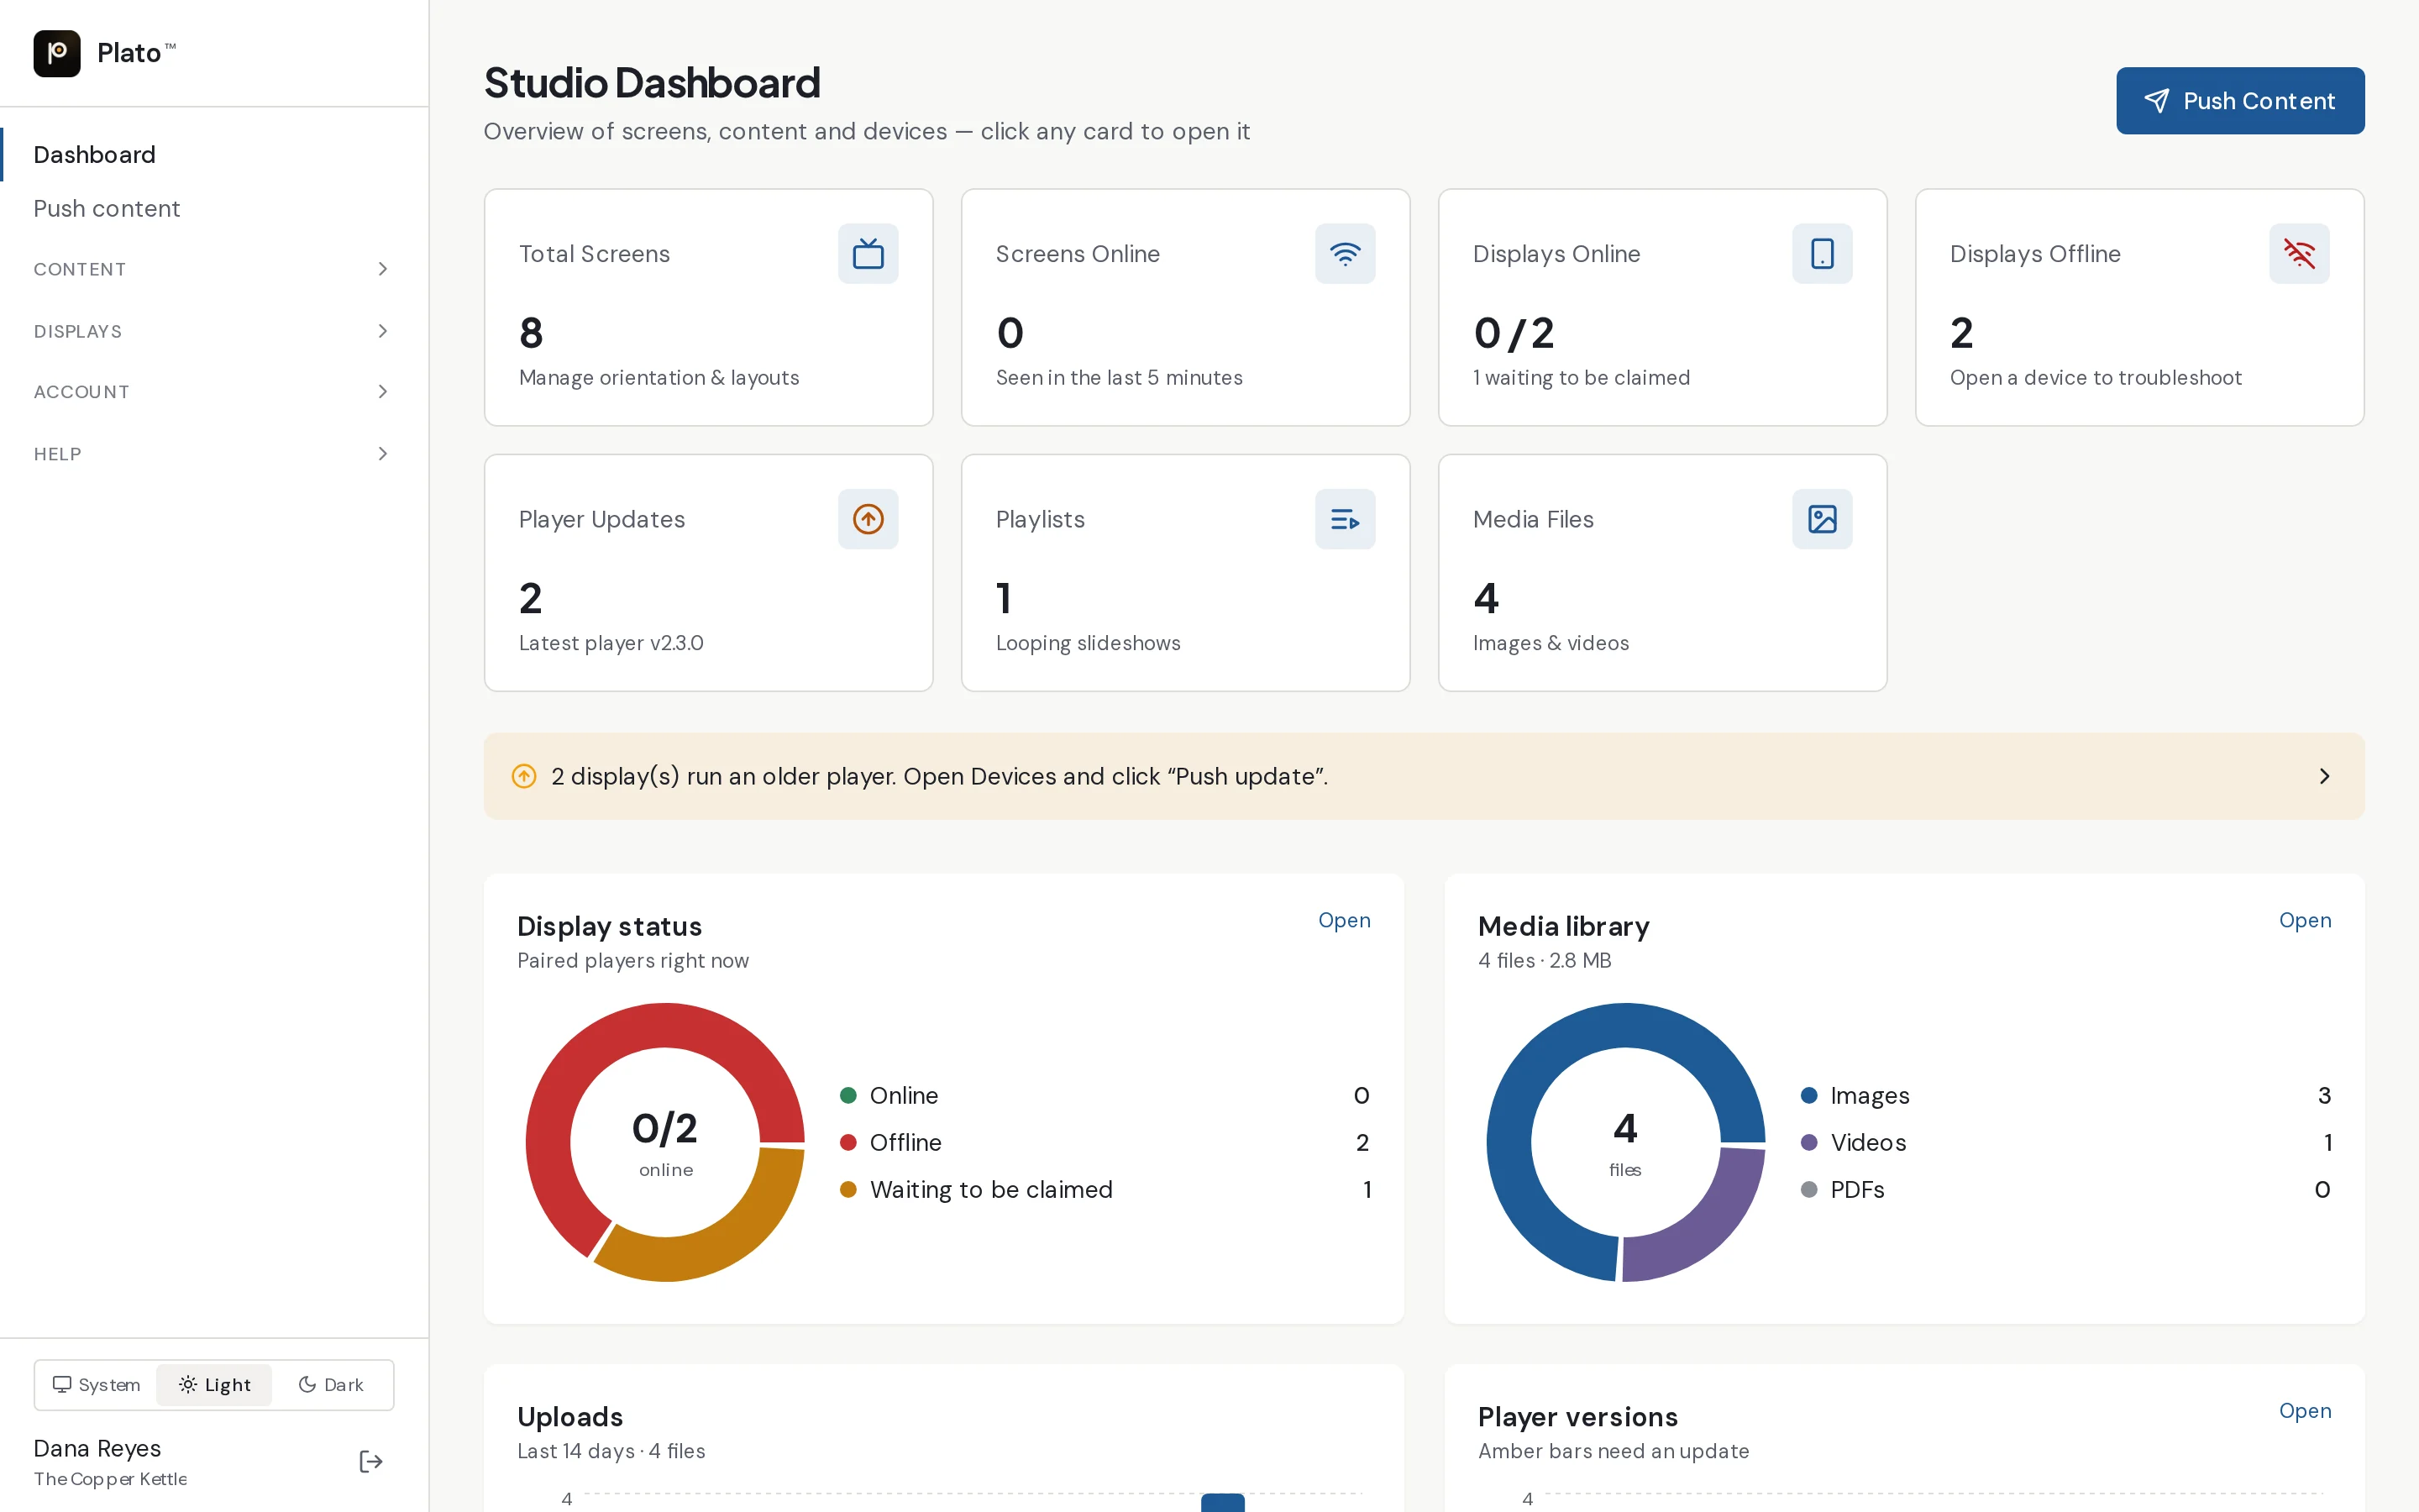This screenshot has height=1512, width=2419.
Task: Click the Playlists list-play icon
Action: click(x=1345, y=519)
